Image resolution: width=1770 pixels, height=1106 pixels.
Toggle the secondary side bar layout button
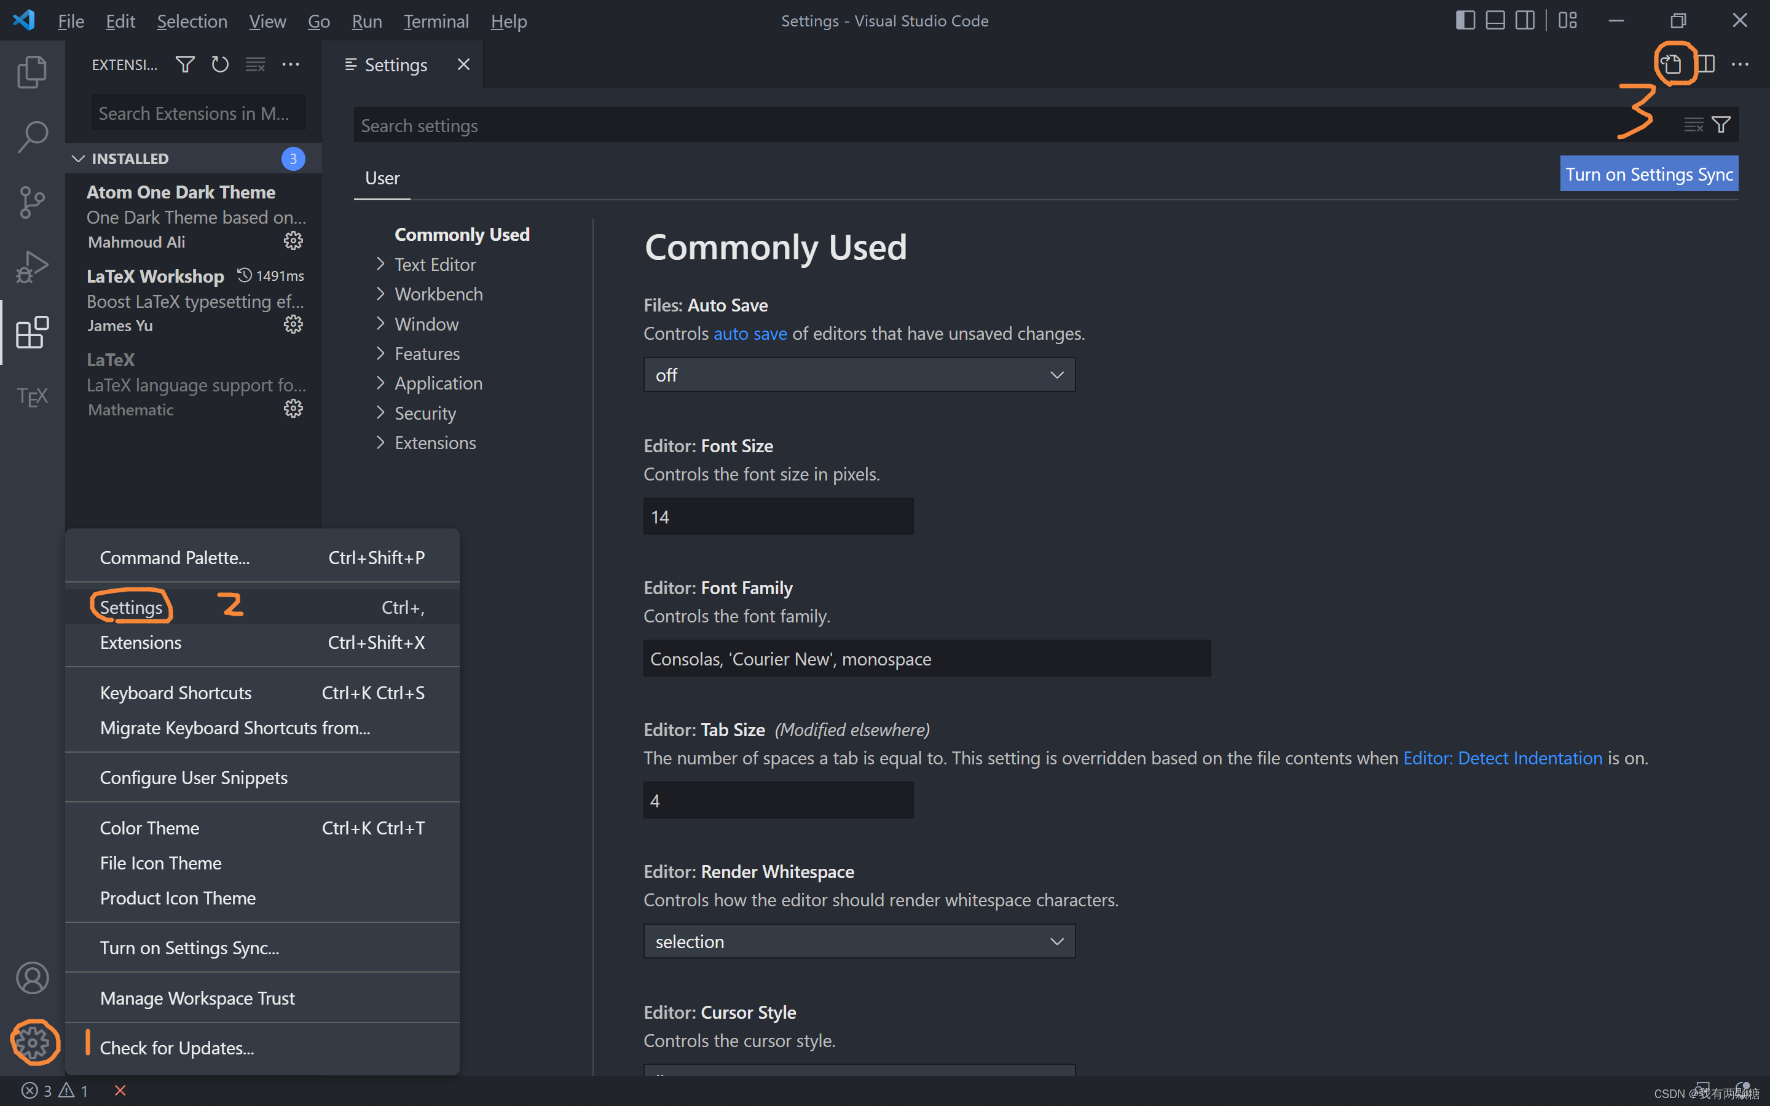tap(1525, 20)
